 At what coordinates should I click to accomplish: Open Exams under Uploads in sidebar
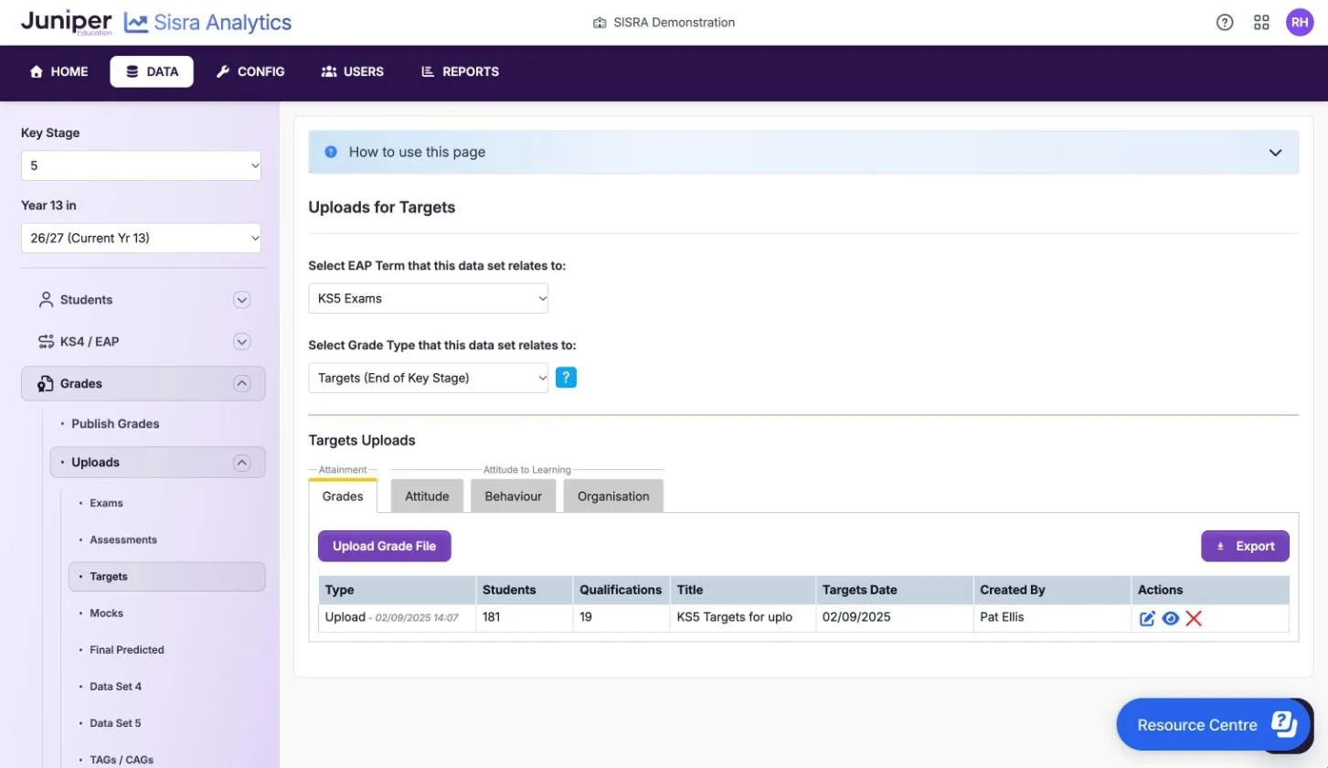click(106, 503)
